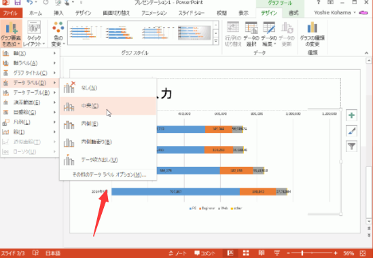Click the 56% zoom level

point(349,253)
